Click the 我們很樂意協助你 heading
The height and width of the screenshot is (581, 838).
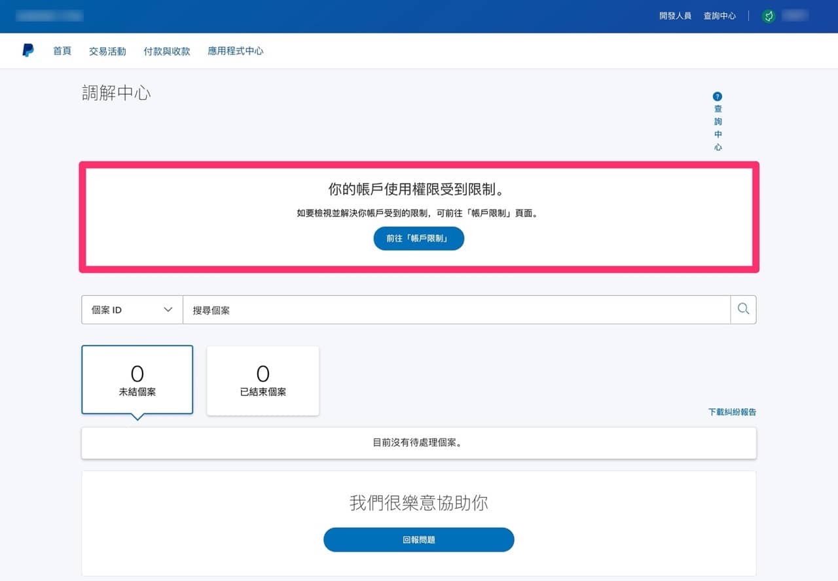[x=419, y=503]
